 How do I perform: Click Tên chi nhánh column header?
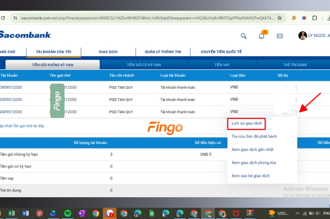pyautogui.click(x=122, y=76)
